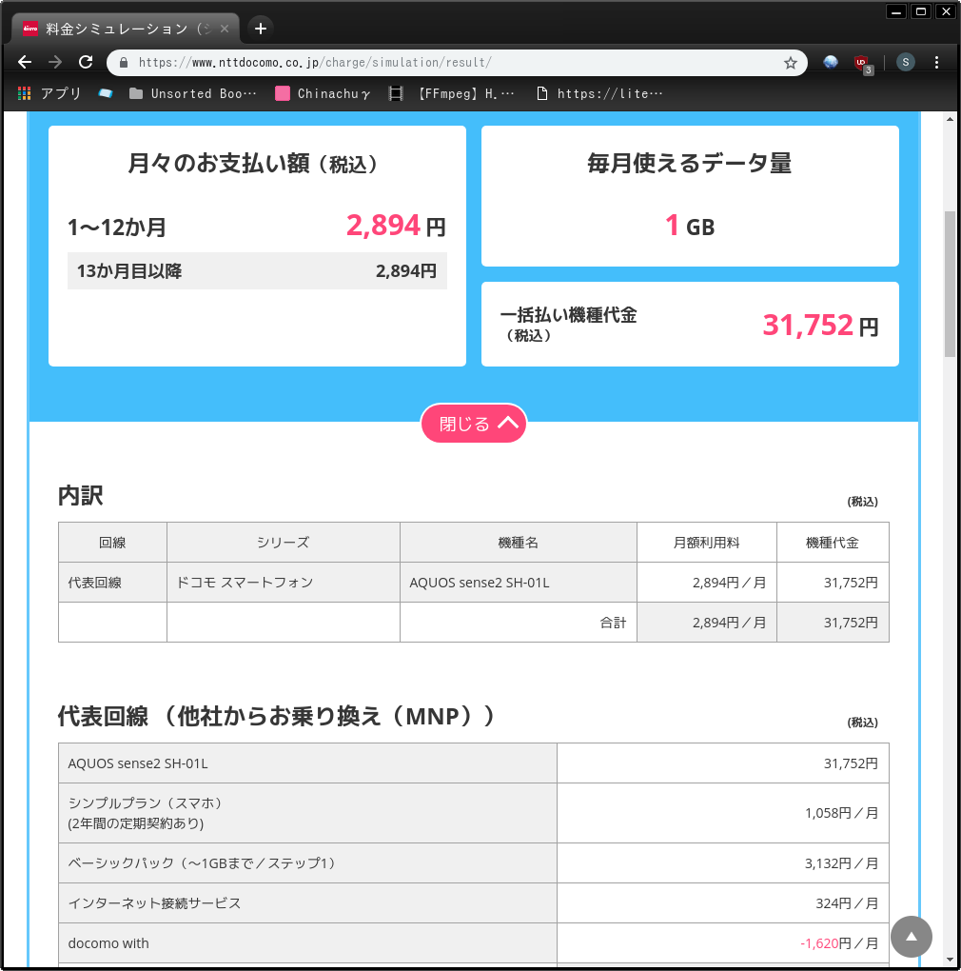Click the 代表回線 MNP section heading
961x971 pixels.
click(x=277, y=717)
